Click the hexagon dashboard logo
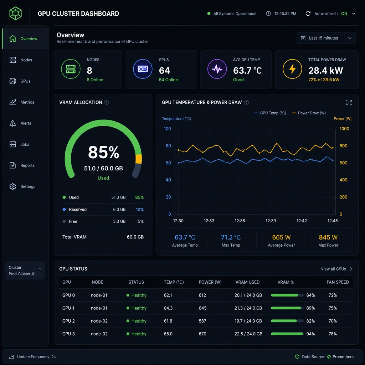The width and height of the screenshot is (365, 365). pyautogui.click(x=16, y=13)
